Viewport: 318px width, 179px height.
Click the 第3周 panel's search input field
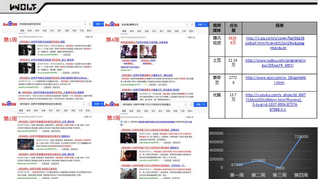click(x=157, y=104)
